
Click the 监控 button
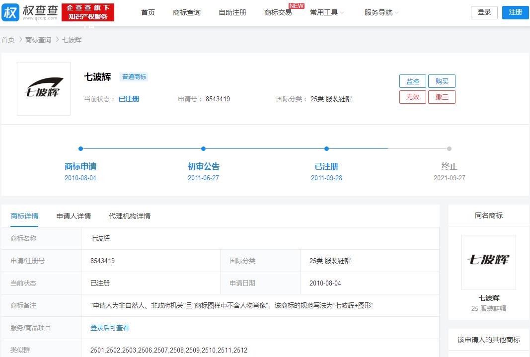click(412, 81)
